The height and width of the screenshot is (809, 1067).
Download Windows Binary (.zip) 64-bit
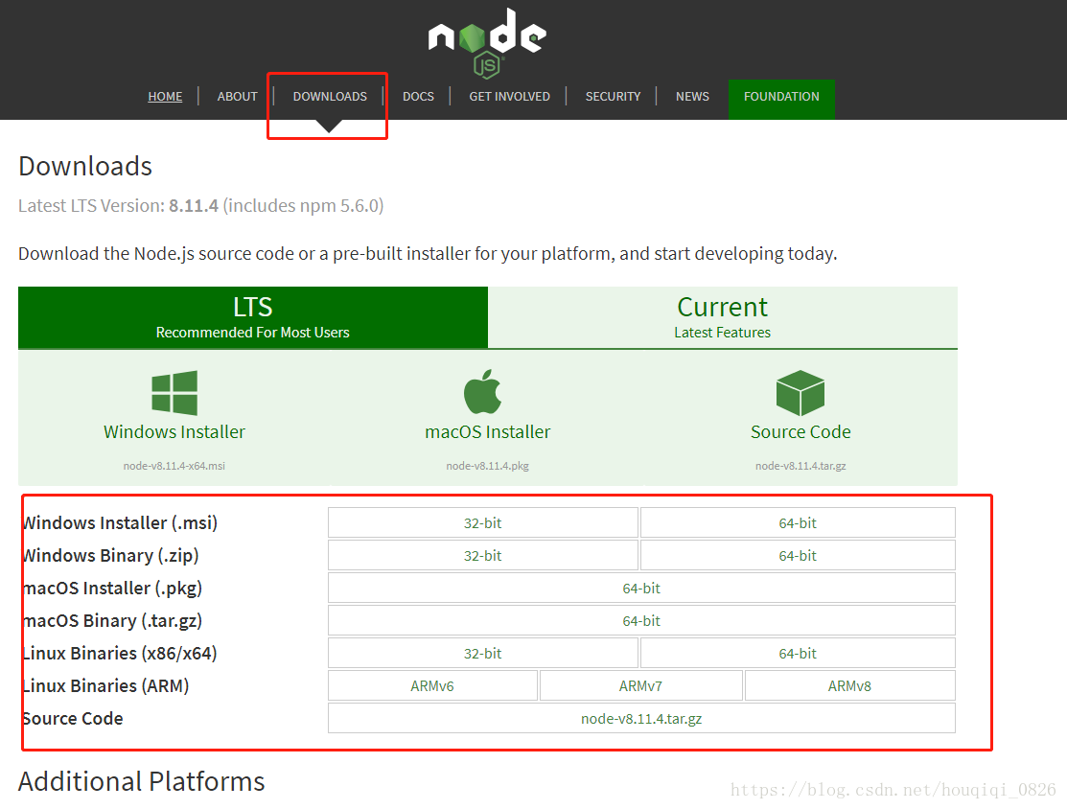[798, 556]
